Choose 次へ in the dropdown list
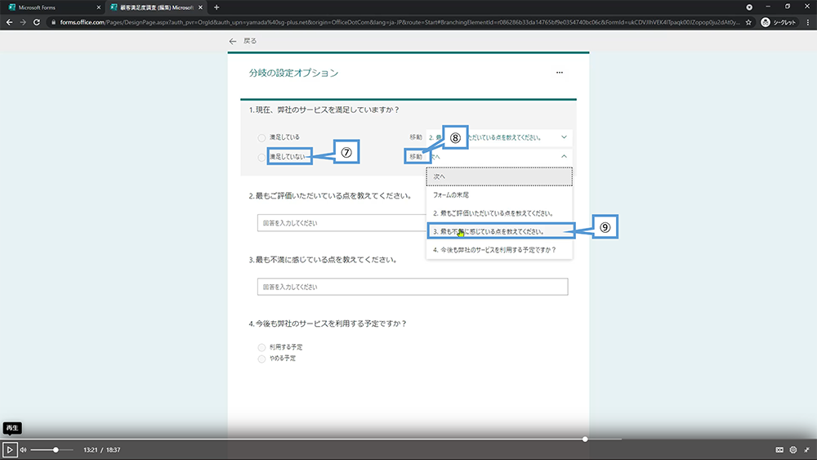The height and width of the screenshot is (460, 817). [499, 176]
